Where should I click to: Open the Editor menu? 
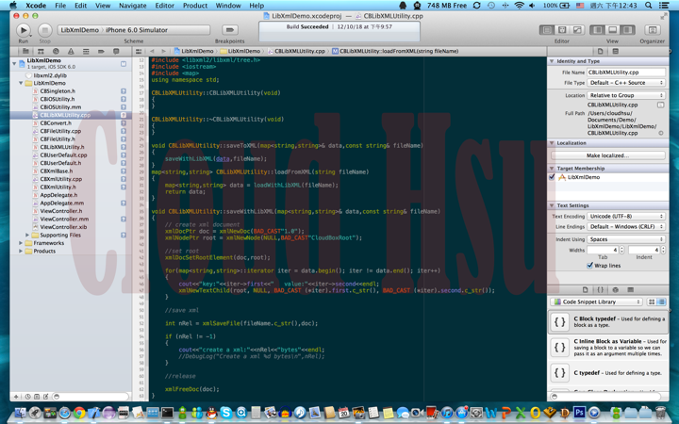(x=164, y=6)
